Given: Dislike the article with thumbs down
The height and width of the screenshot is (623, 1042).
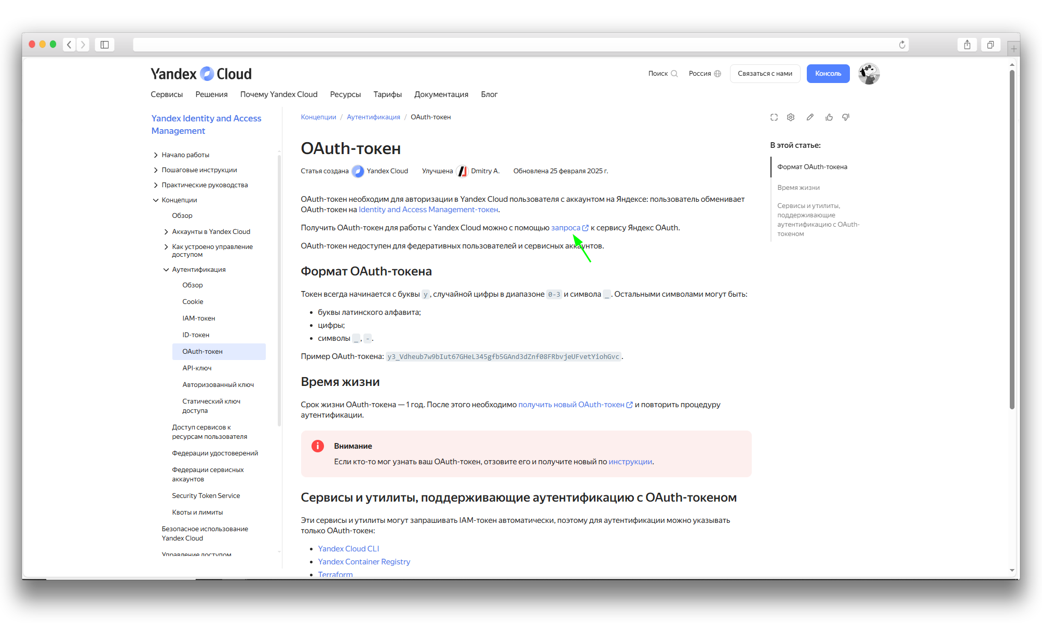Looking at the screenshot, I should pyautogui.click(x=846, y=117).
